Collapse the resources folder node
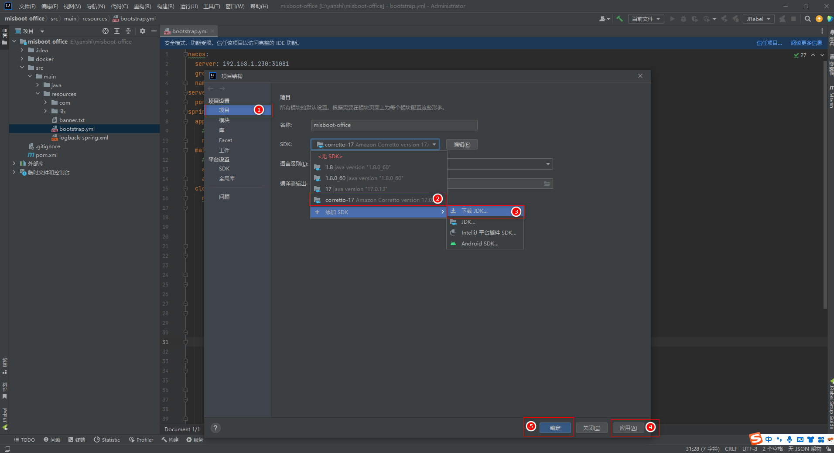834x453 pixels. tap(38, 94)
